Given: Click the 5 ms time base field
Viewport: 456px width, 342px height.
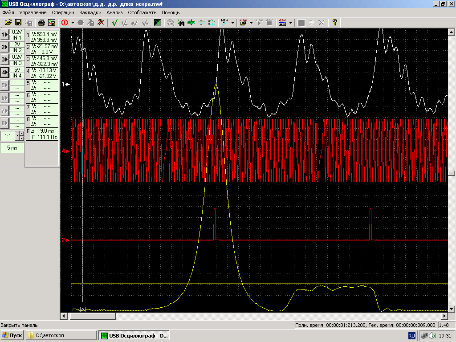Looking at the screenshot, I should [12, 148].
